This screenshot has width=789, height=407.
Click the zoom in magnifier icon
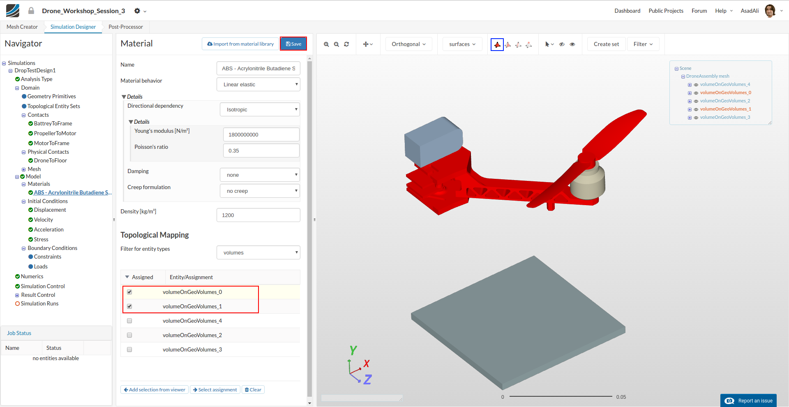coord(326,44)
